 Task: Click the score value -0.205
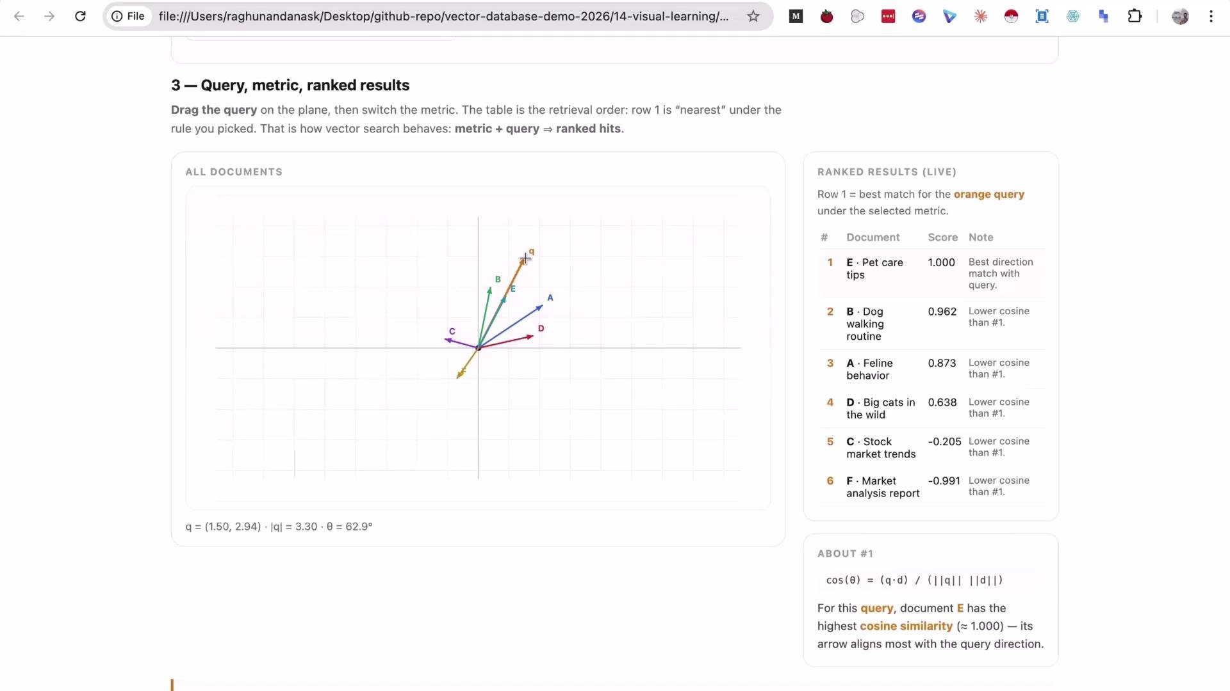point(944,442)
